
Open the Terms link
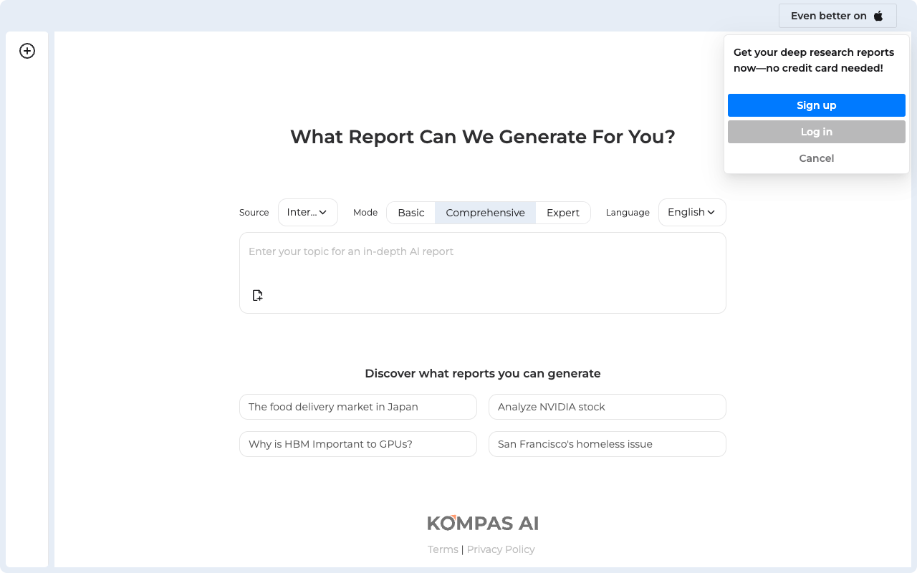coord(443,549)
